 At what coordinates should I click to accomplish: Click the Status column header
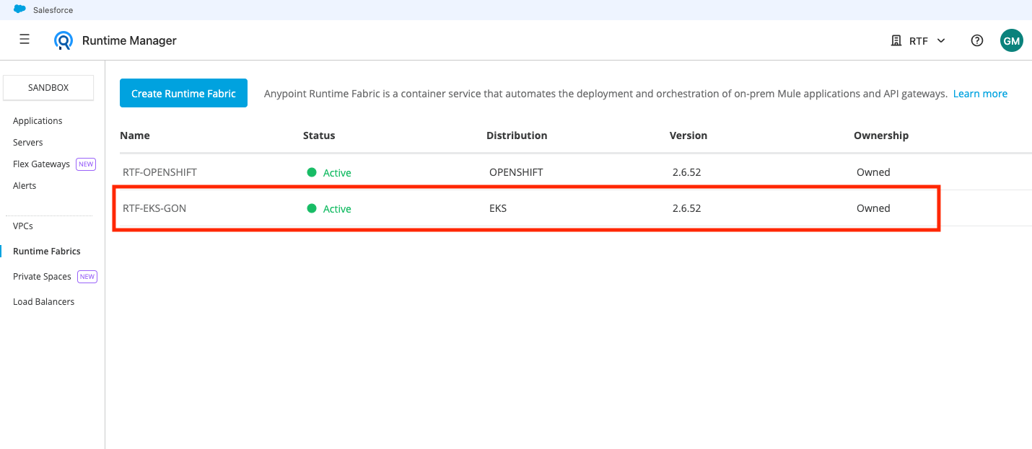pos(319,135)
